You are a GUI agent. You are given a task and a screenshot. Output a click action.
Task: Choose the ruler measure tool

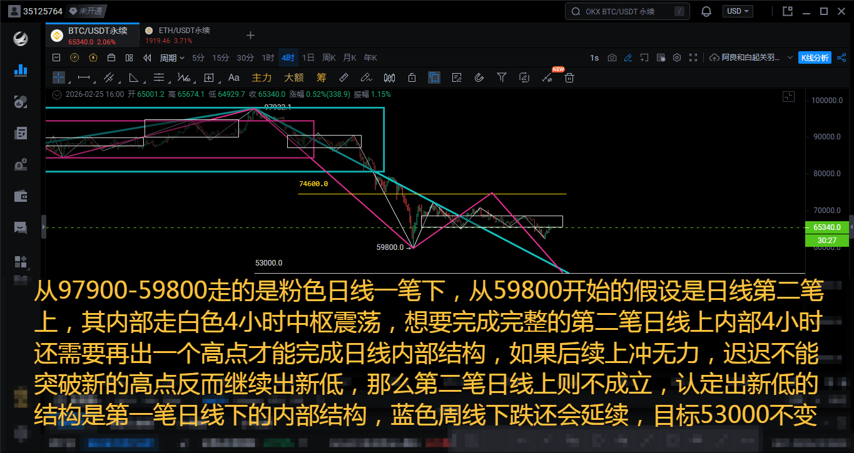(x=343, y=78)
